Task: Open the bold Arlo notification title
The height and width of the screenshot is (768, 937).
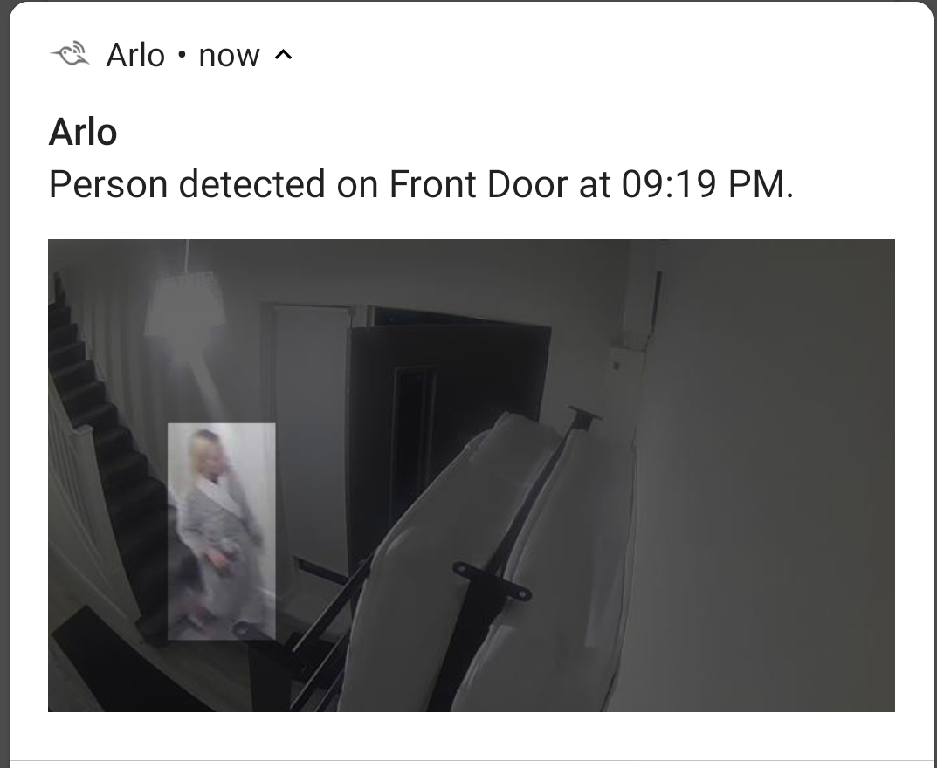Action: tap(82, 132)
